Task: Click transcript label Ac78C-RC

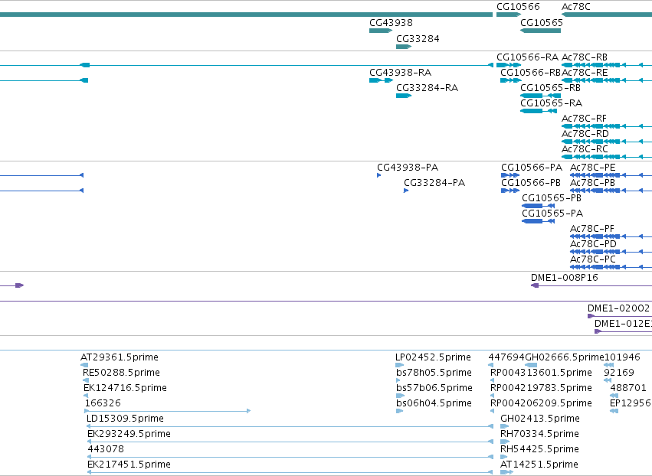Action: point(585,149)
